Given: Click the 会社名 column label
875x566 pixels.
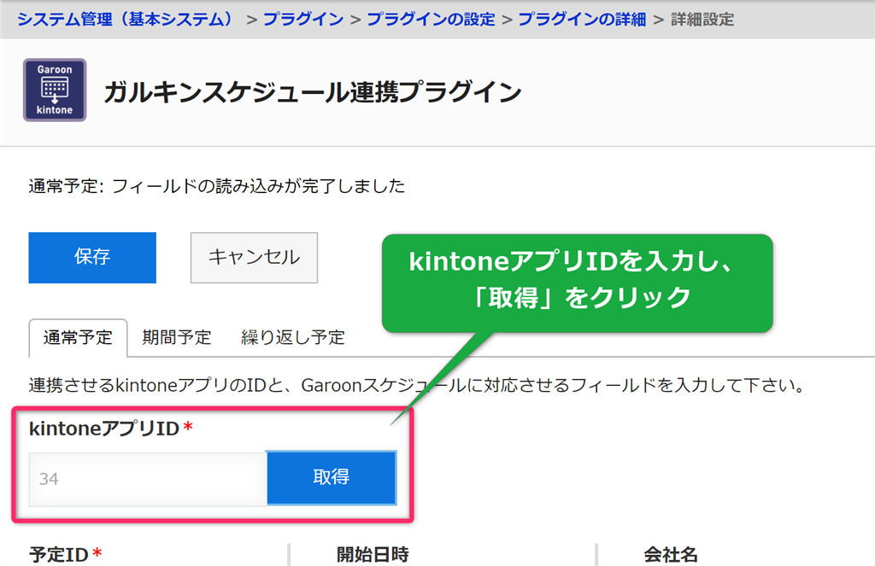Looking at the screenshot, I should (x=671, y=554).
